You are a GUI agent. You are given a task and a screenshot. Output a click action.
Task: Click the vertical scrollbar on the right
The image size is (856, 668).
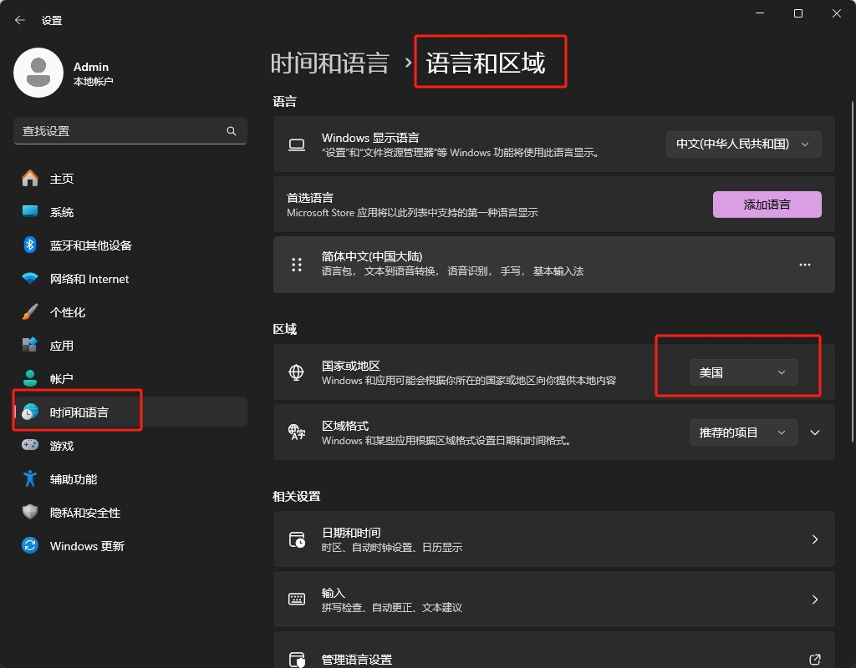pyautogui.click(x=852, y=271)
